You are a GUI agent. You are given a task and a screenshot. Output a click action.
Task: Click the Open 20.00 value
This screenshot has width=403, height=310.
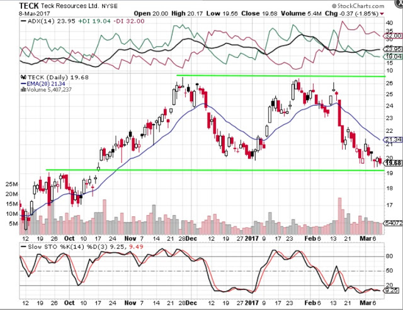pyautogui.click(x=151, y=14)
